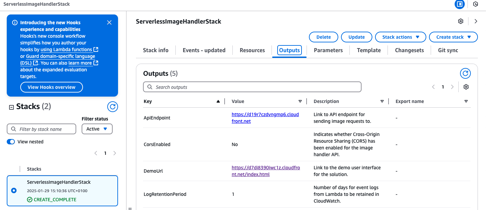Image resolution: width=486 pixels, height=210 pixels.
Task: Select ServerlessImageHandlerStack radio button
Action: pos(14,190)
